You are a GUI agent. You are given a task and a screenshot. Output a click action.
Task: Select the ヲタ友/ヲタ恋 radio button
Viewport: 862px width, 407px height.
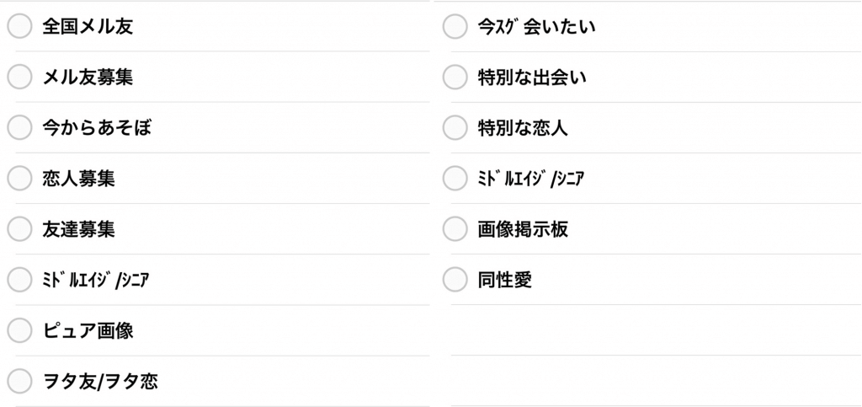[x=19, y=381]
